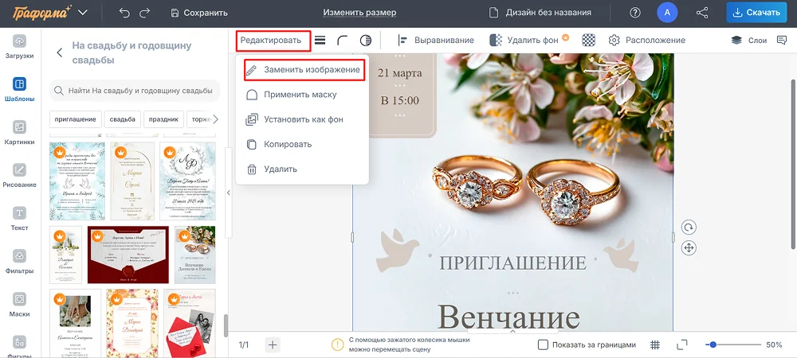Add a new page with plus icon
Screen dimensions: 797x358
pyautogui.click(x=273, y=344)
